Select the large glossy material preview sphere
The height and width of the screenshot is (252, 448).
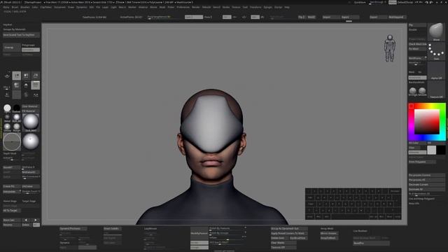(x=31, y=122)
